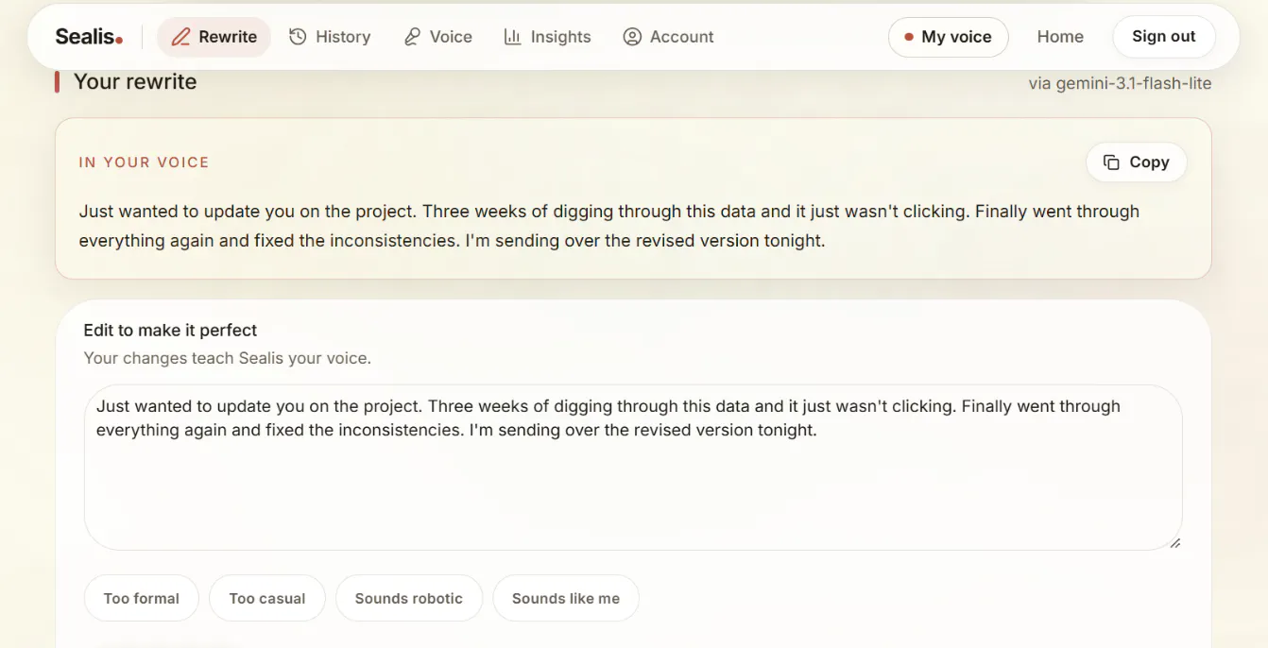This screenshot has height=648, width=1268.
Task: Click the clock icon beside History
Action: click(x=298, y=37)
